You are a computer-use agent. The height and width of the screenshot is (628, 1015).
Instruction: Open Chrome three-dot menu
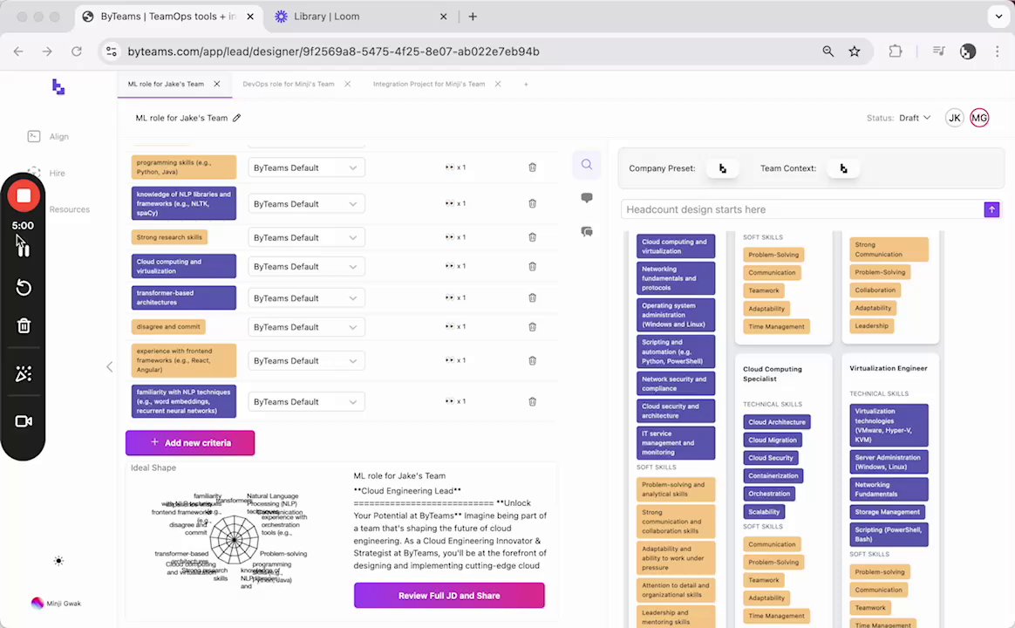coord(997,51)
